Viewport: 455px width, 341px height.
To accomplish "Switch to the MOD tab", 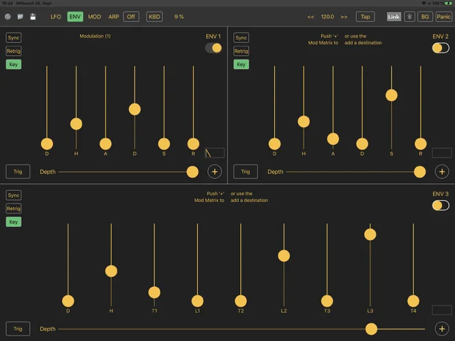I will coord(94,16).
